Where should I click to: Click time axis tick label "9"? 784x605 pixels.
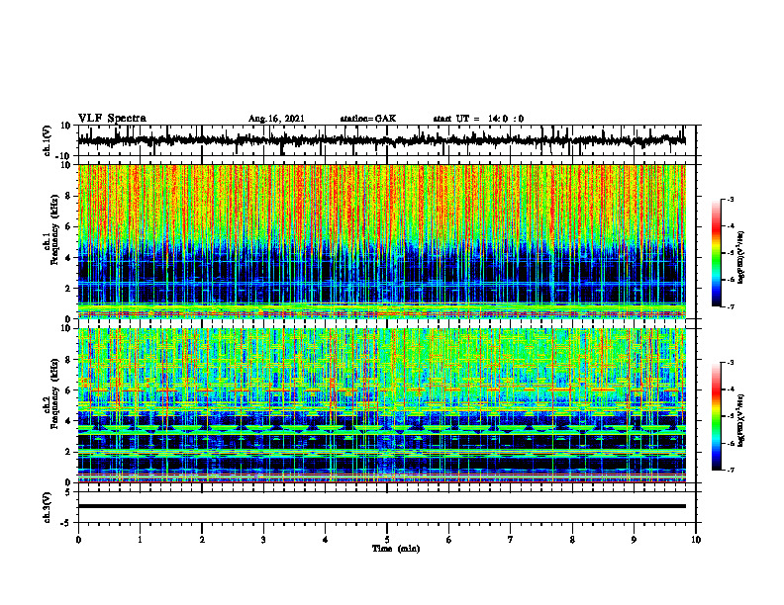pyautogui.click(x=634, y=540)
